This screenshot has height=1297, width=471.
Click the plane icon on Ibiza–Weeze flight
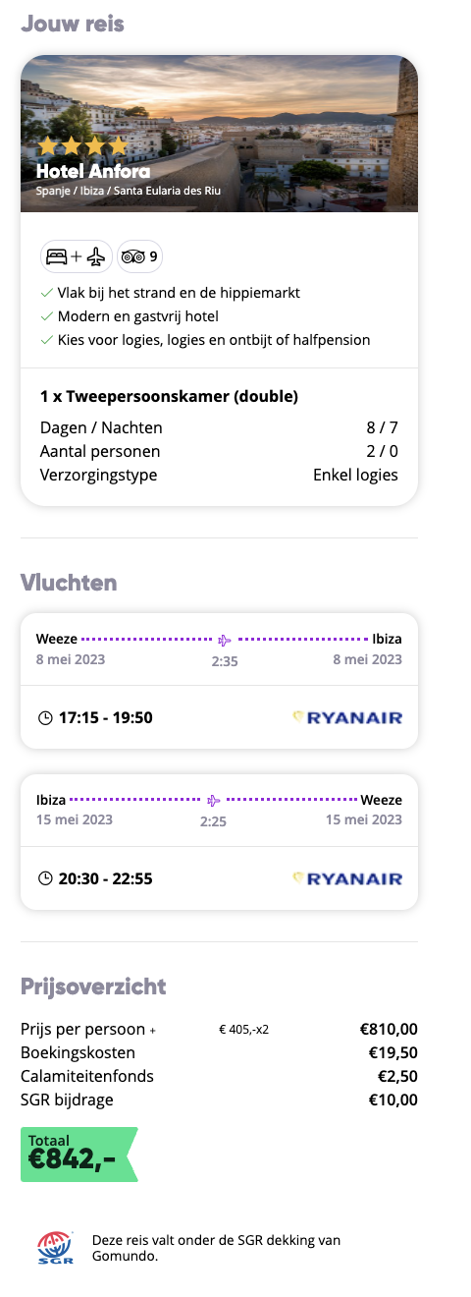[x=214, y=799]
